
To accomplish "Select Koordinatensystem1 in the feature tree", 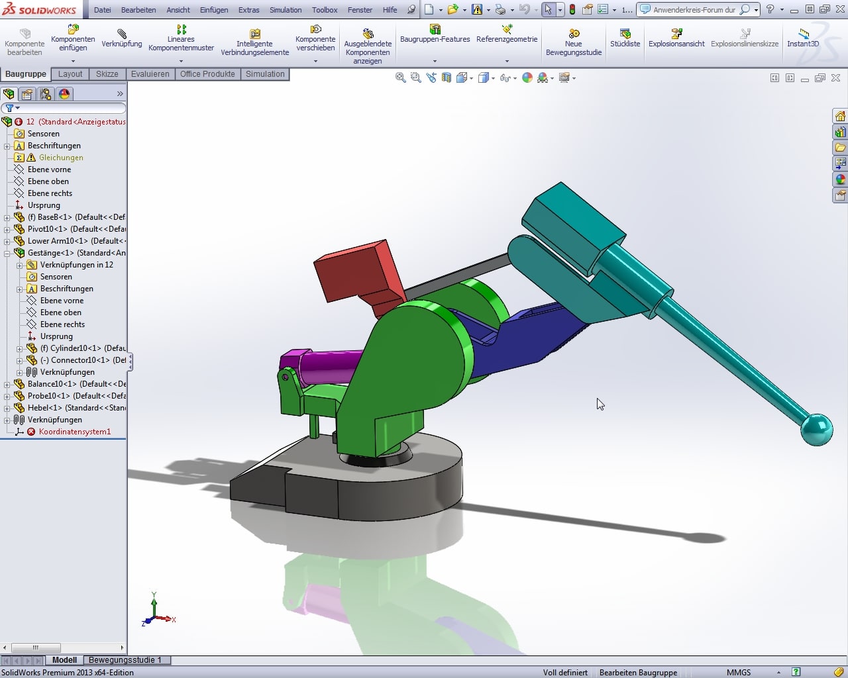I will 74,432.
